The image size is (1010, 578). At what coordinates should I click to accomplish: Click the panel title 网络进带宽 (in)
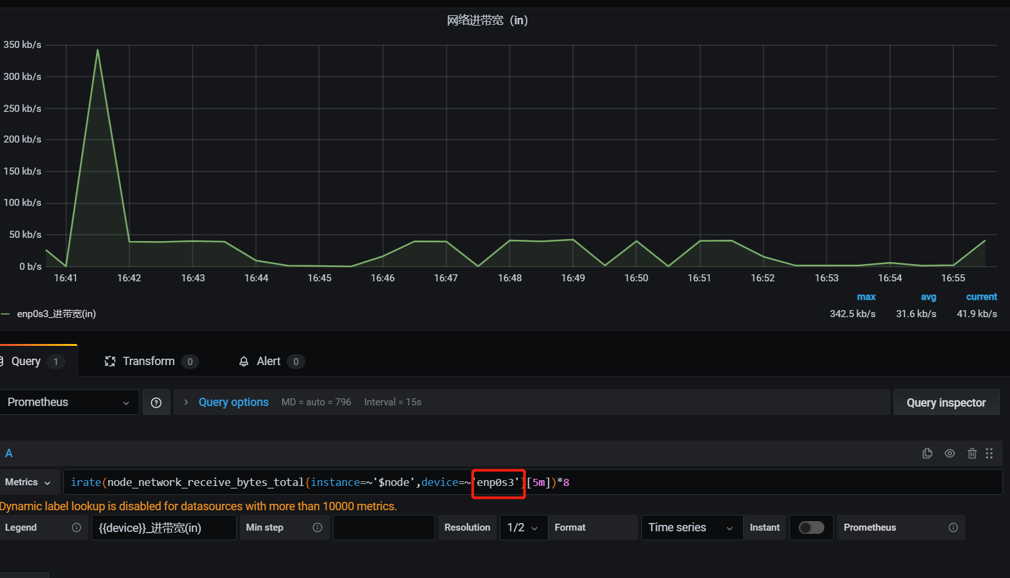487,20
